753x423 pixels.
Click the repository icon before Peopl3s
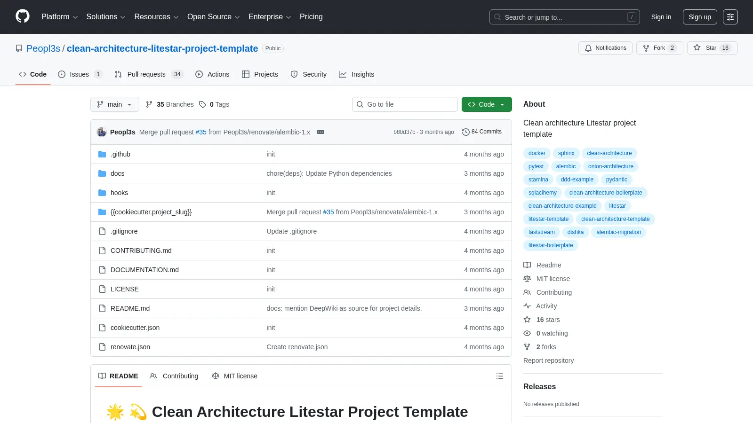19,48
